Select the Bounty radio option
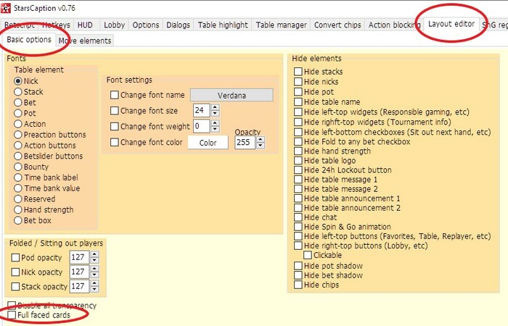The width and height of the screenshot is (508, 326). (18, 167)
